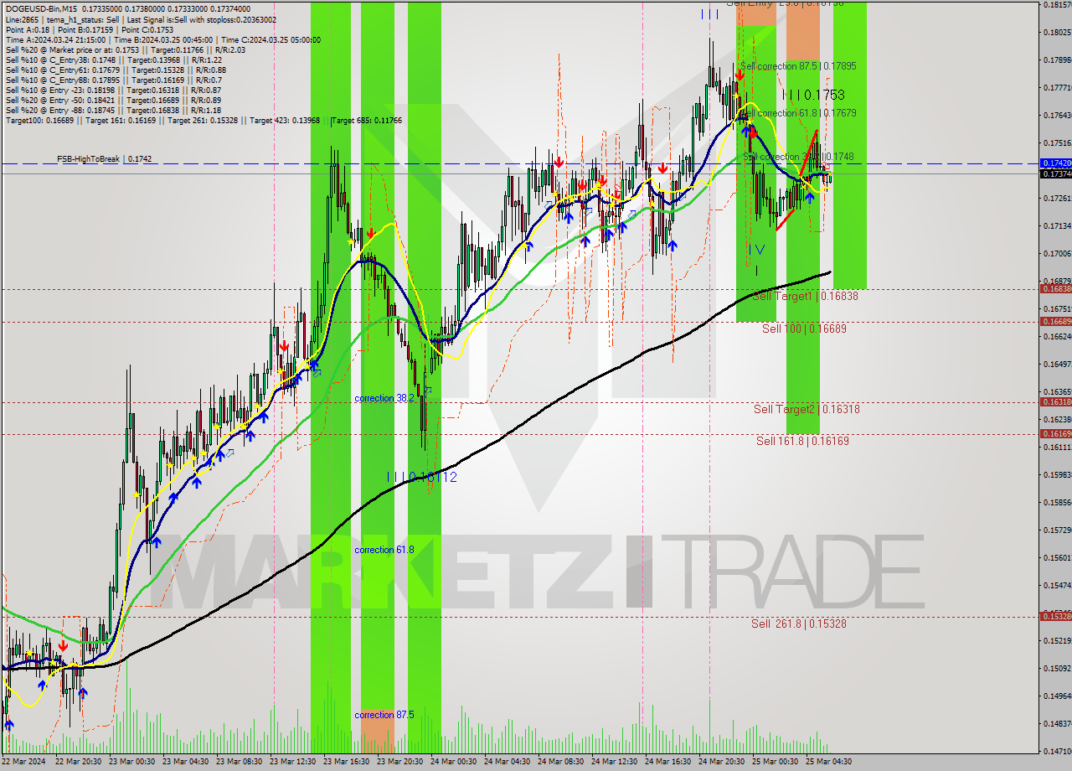The width and height of the screenshot is (1072, 771).
Task: Click the '23 Mar 16:30' time label
Action: [348, 762]
